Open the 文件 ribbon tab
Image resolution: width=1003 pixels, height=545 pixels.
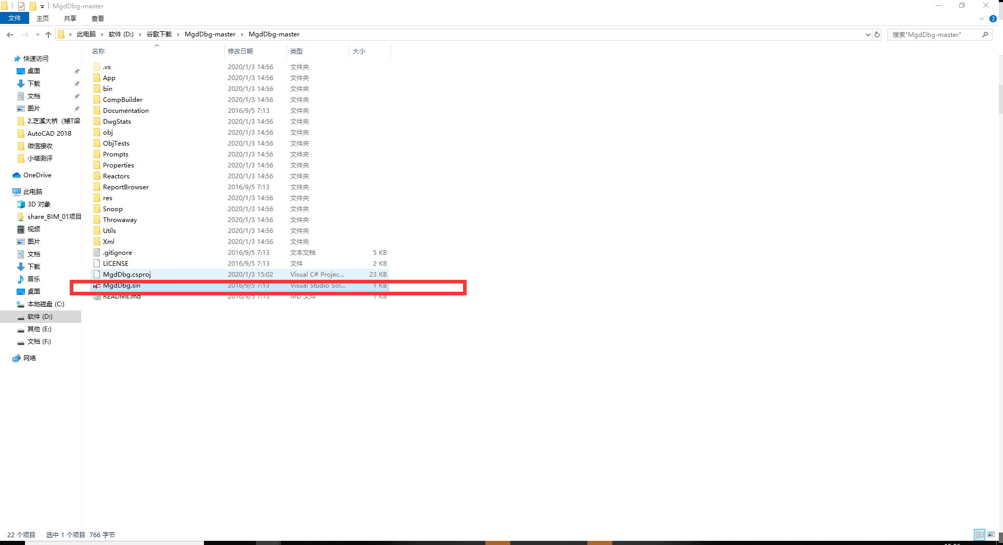(x=15, y=18)
